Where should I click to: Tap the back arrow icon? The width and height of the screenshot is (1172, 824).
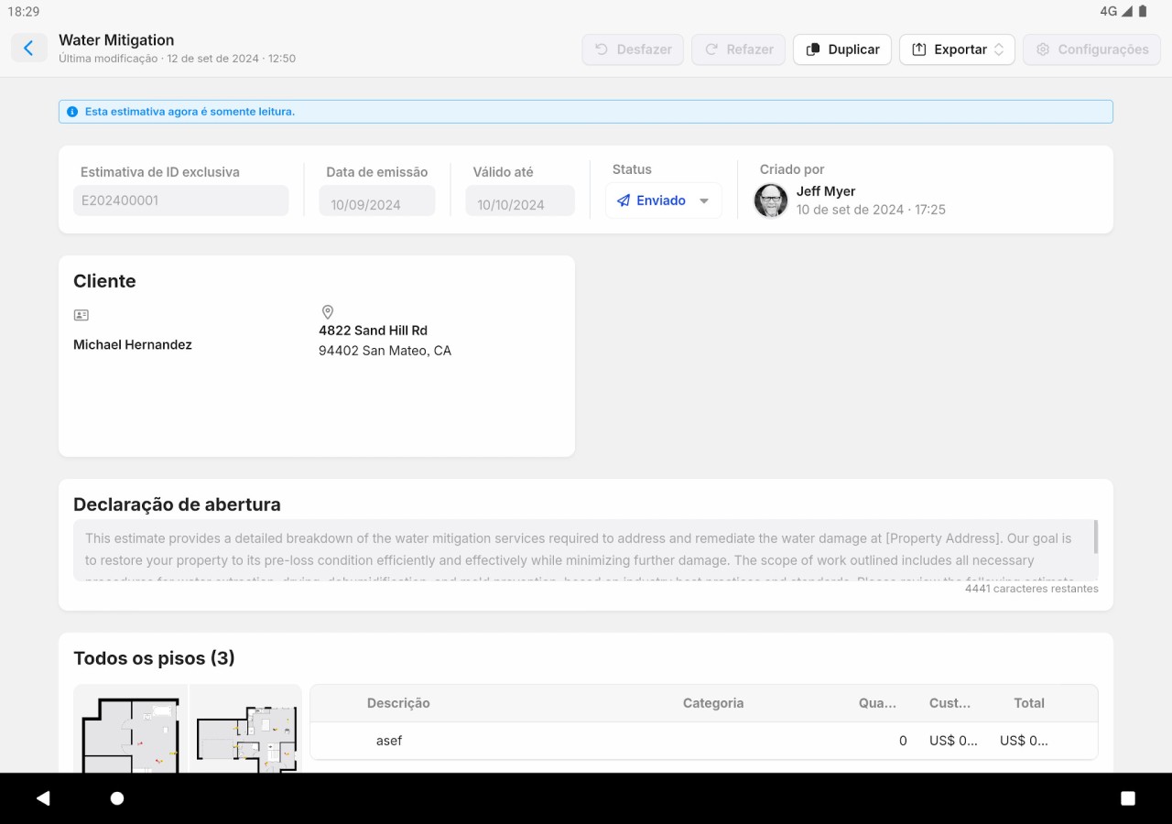tap(29, 49)
